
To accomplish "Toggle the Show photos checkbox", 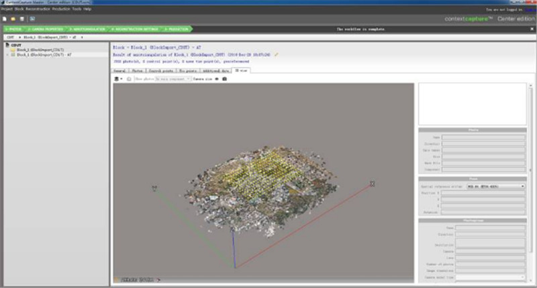I will coord(129,78).
